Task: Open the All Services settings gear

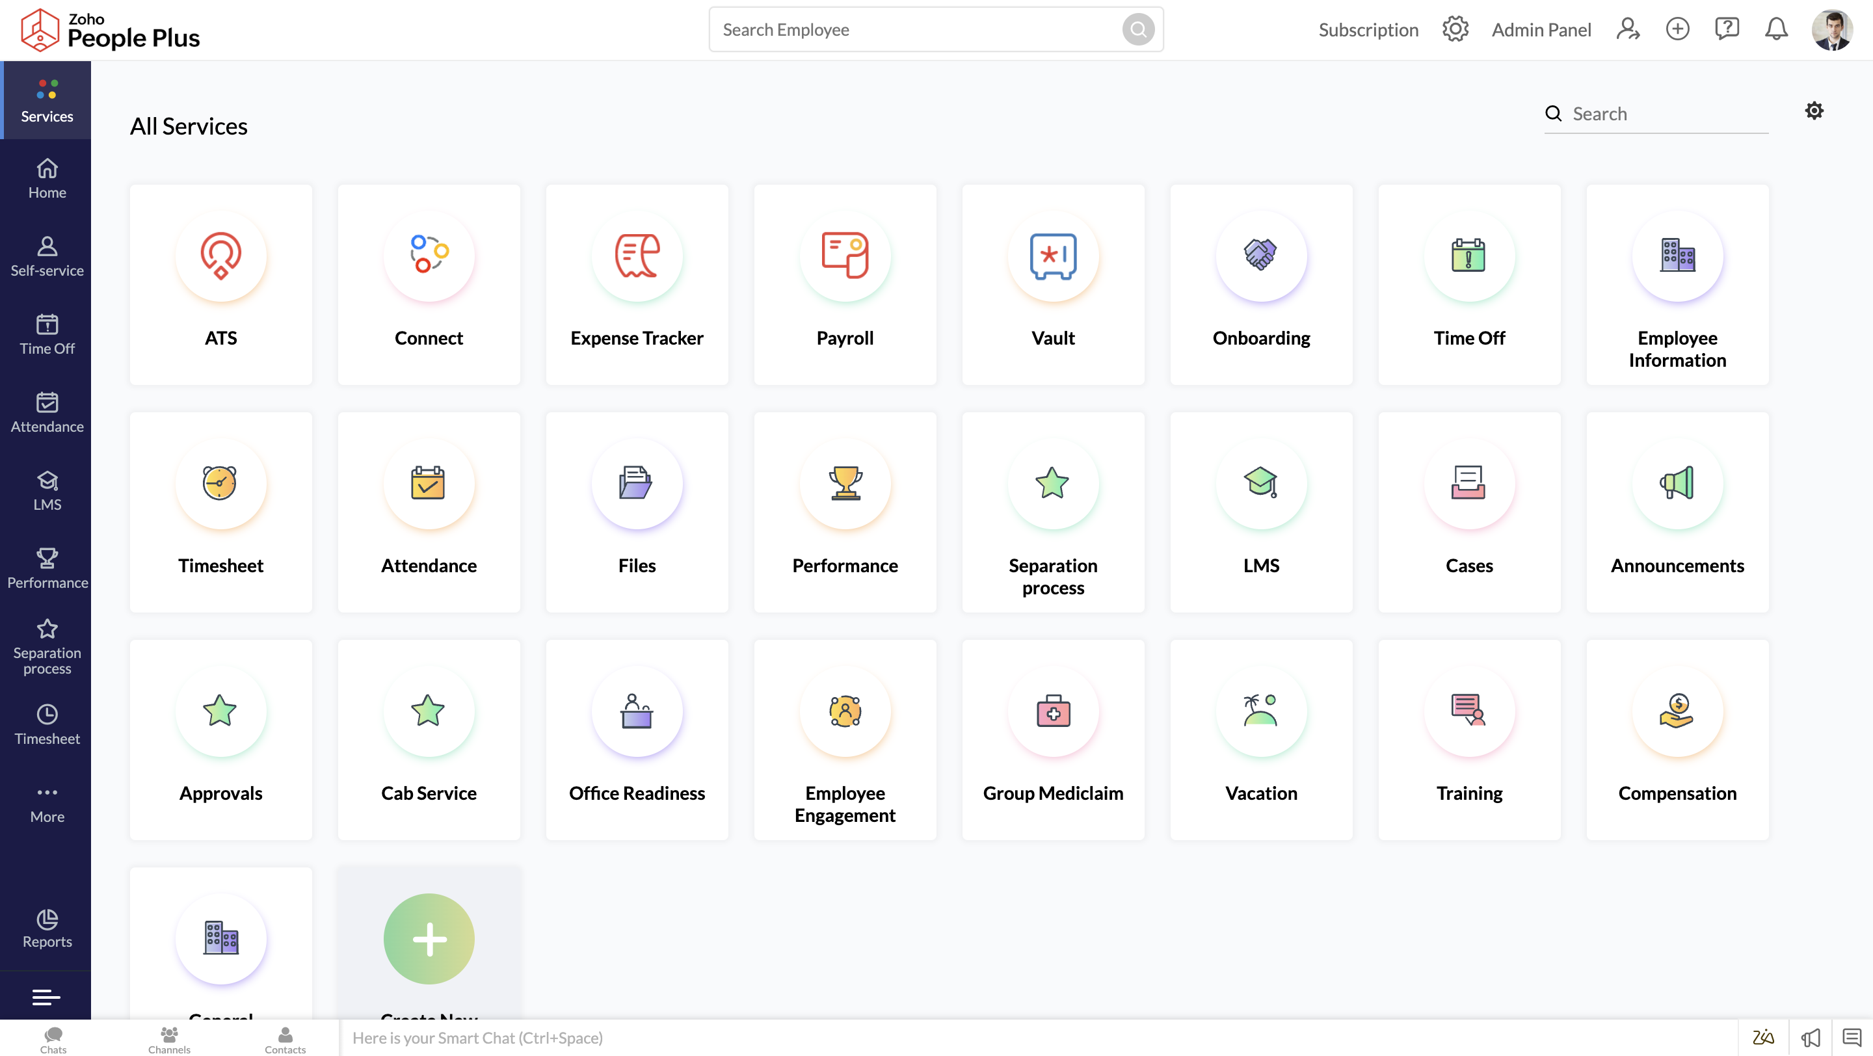Action: pyautogui.click(x=1814, y=111)
